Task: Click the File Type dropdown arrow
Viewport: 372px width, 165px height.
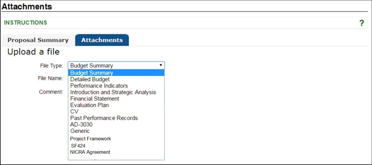Action: coord(161,65)
